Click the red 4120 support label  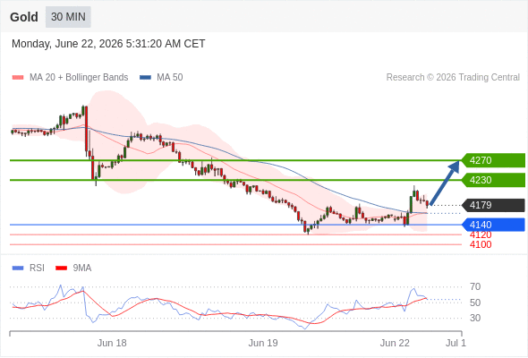click(x=481, y=234)
